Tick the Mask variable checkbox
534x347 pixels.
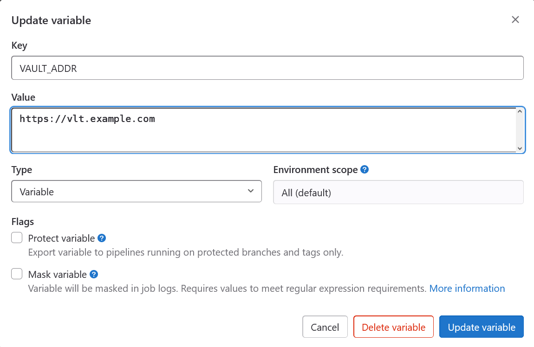17,274
